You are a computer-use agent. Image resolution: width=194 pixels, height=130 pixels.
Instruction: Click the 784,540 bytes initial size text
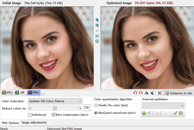pos(43,3)
